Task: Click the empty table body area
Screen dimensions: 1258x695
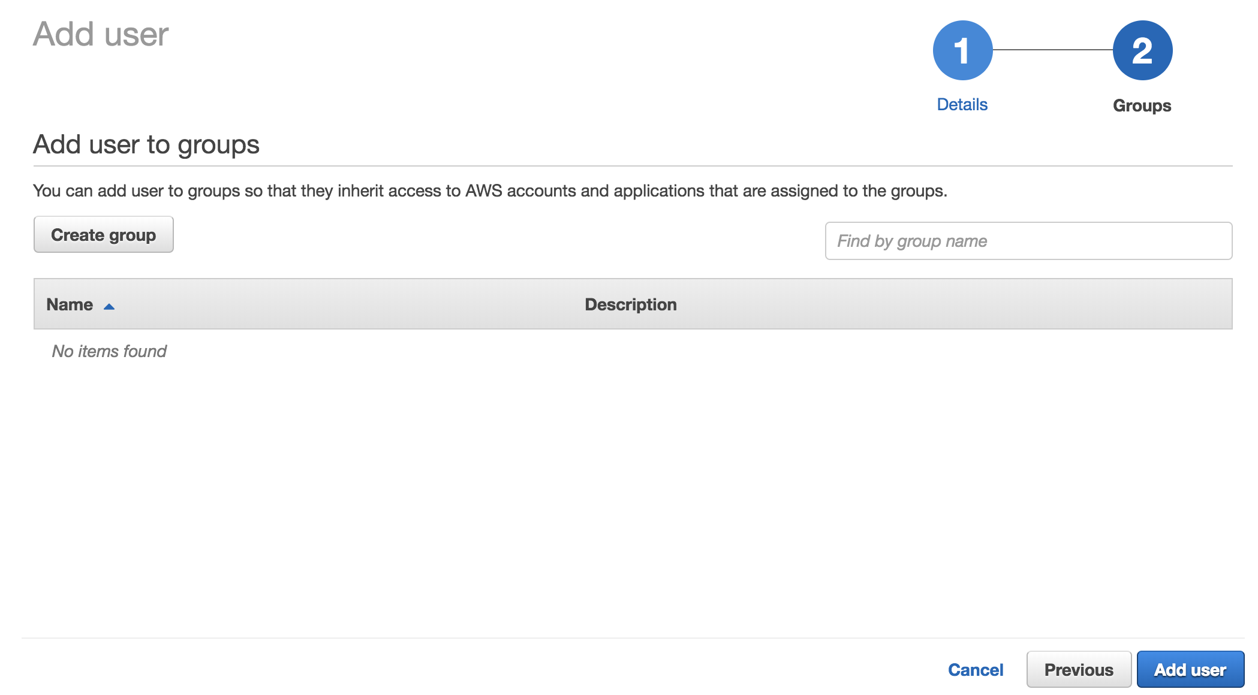Action: (630, 479)
